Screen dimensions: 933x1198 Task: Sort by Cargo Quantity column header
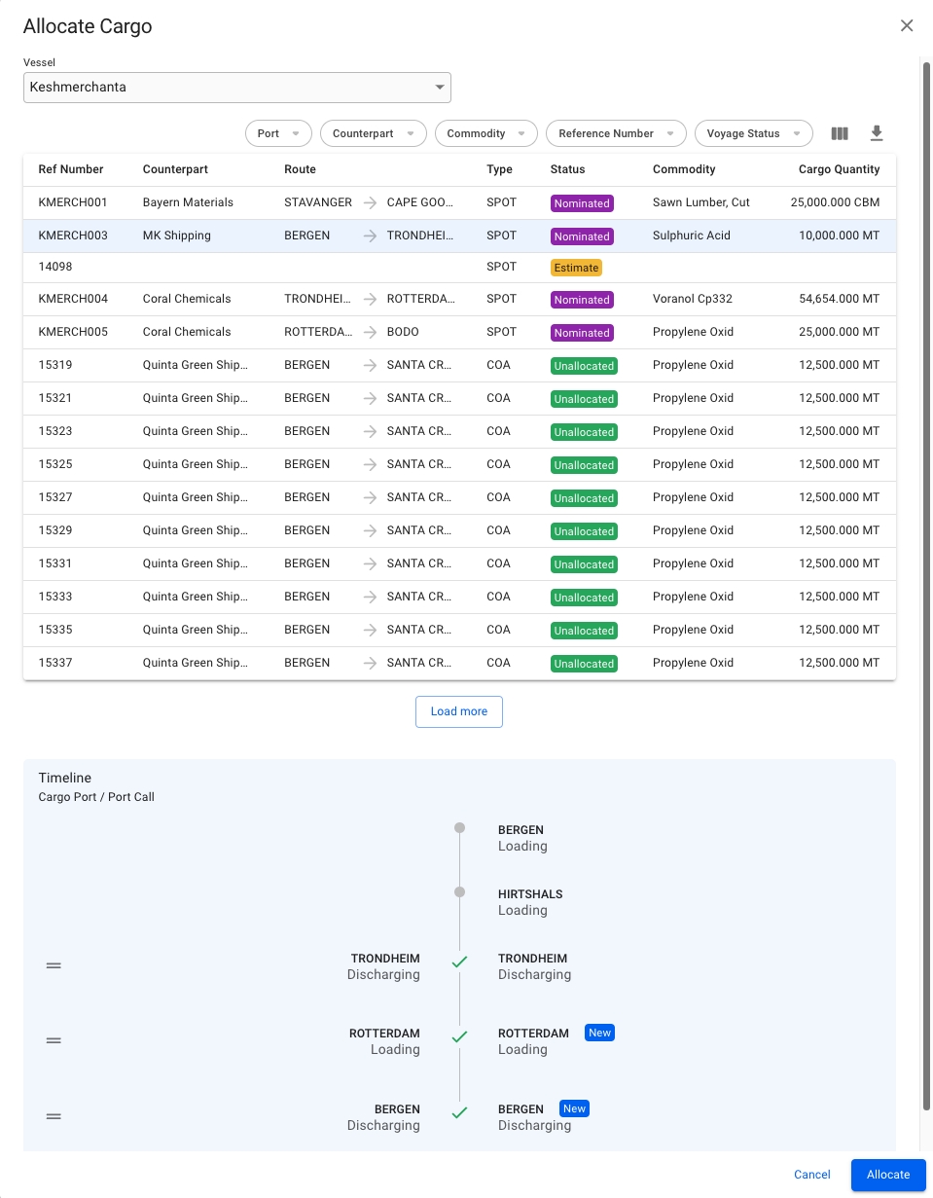[839, 169]
